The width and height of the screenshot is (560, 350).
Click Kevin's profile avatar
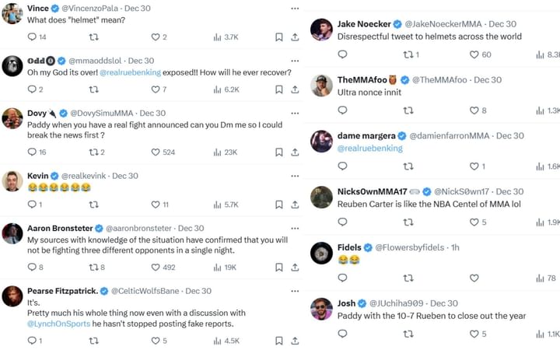12,181
